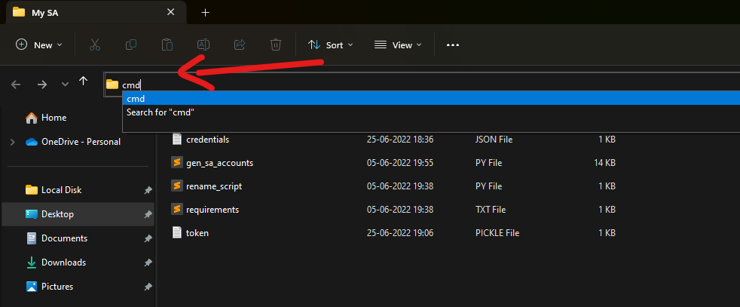Image resolution: width=740 pixels, height=307 pixels.
Task: Click the Share icon in toolbar
Action: (x=240, y=45)
